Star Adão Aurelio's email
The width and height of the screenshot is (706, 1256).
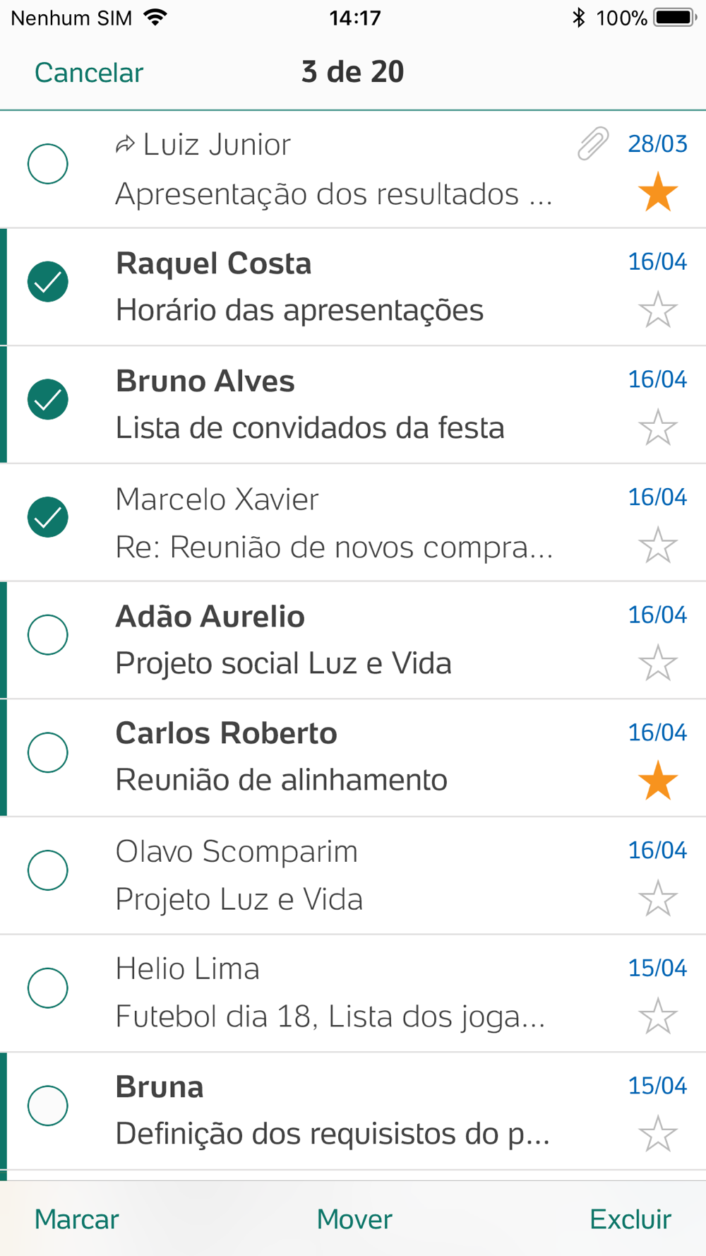click(x=657, y=663)
